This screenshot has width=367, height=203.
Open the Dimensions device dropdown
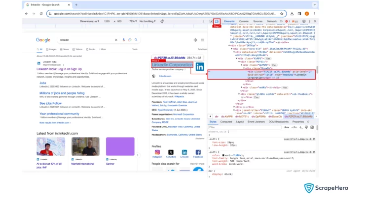pyautogui.click(x=89, y=21)
